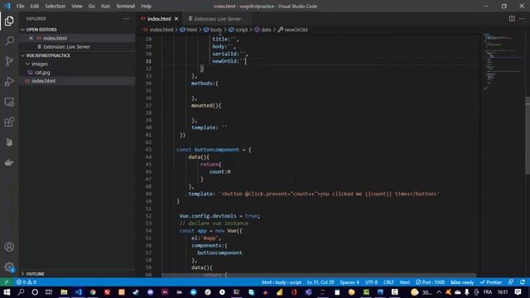Switch to Extension: Live Server tab
The width and height of the screenshot is (530, 298).
click(216, 19)
